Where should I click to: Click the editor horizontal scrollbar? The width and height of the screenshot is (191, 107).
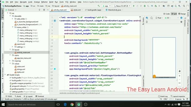[81, 91]
